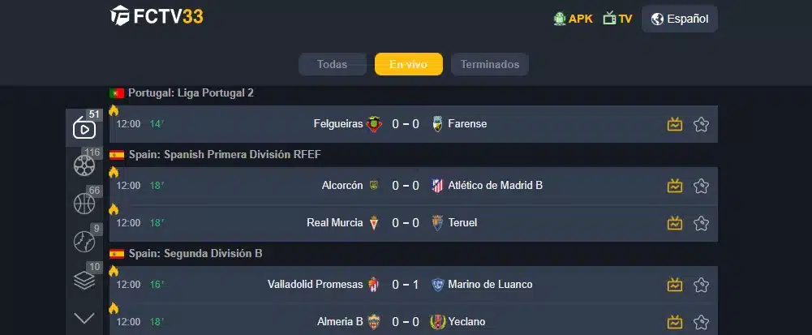Screen dimensions: 812x335
Task: Open the Español language dropdown
Action: (679, 19)
